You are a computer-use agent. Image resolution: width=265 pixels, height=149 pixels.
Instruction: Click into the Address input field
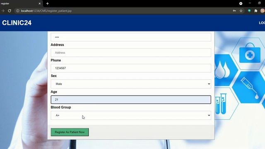[x=131, y=53]
